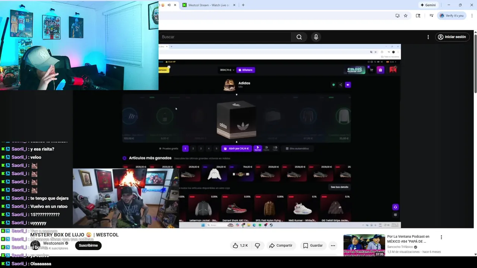Close the first browser tab
The height and width of the screenshot is (268, 477).
175,5
